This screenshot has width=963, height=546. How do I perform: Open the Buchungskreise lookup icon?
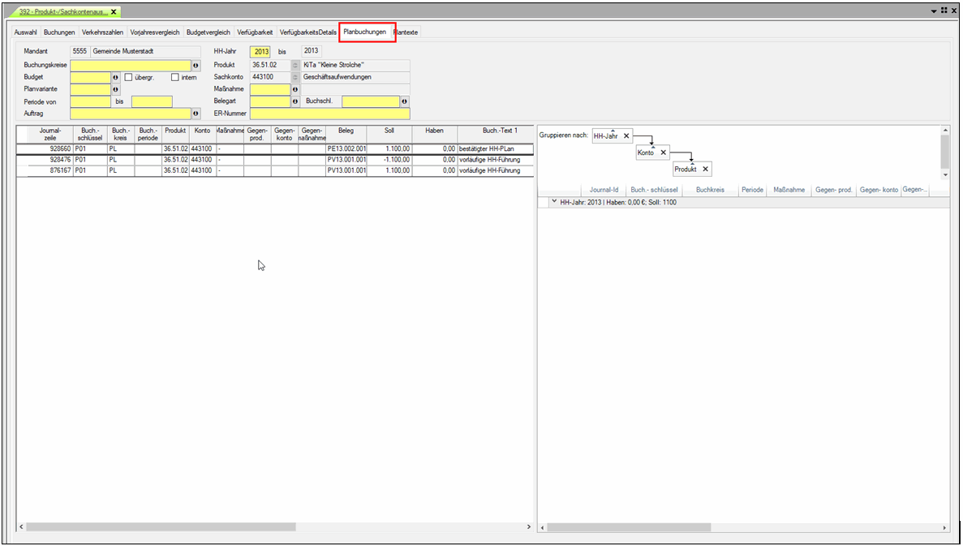pos(196,65)
